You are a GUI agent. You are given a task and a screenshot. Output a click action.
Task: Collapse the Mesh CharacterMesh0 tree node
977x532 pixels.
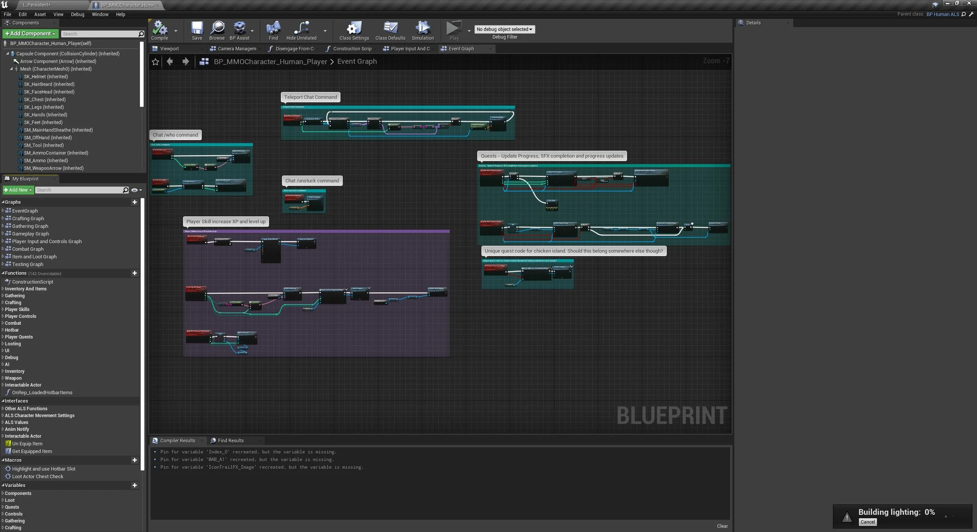(x=11, y=69)
